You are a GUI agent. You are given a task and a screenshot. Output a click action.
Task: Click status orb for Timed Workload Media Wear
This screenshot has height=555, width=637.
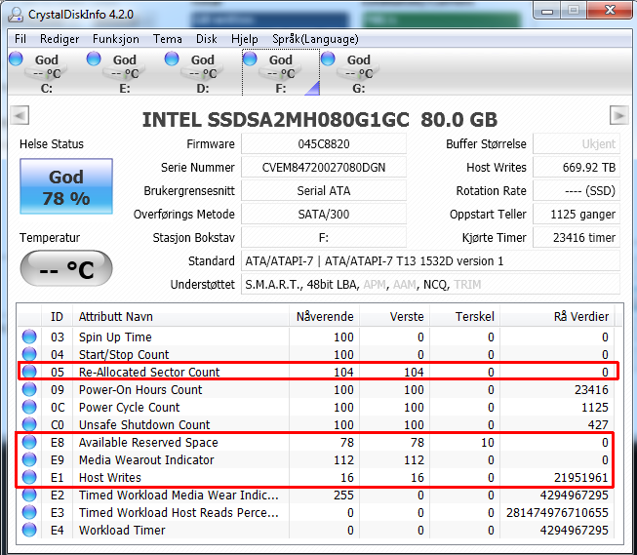coord(29,495)
